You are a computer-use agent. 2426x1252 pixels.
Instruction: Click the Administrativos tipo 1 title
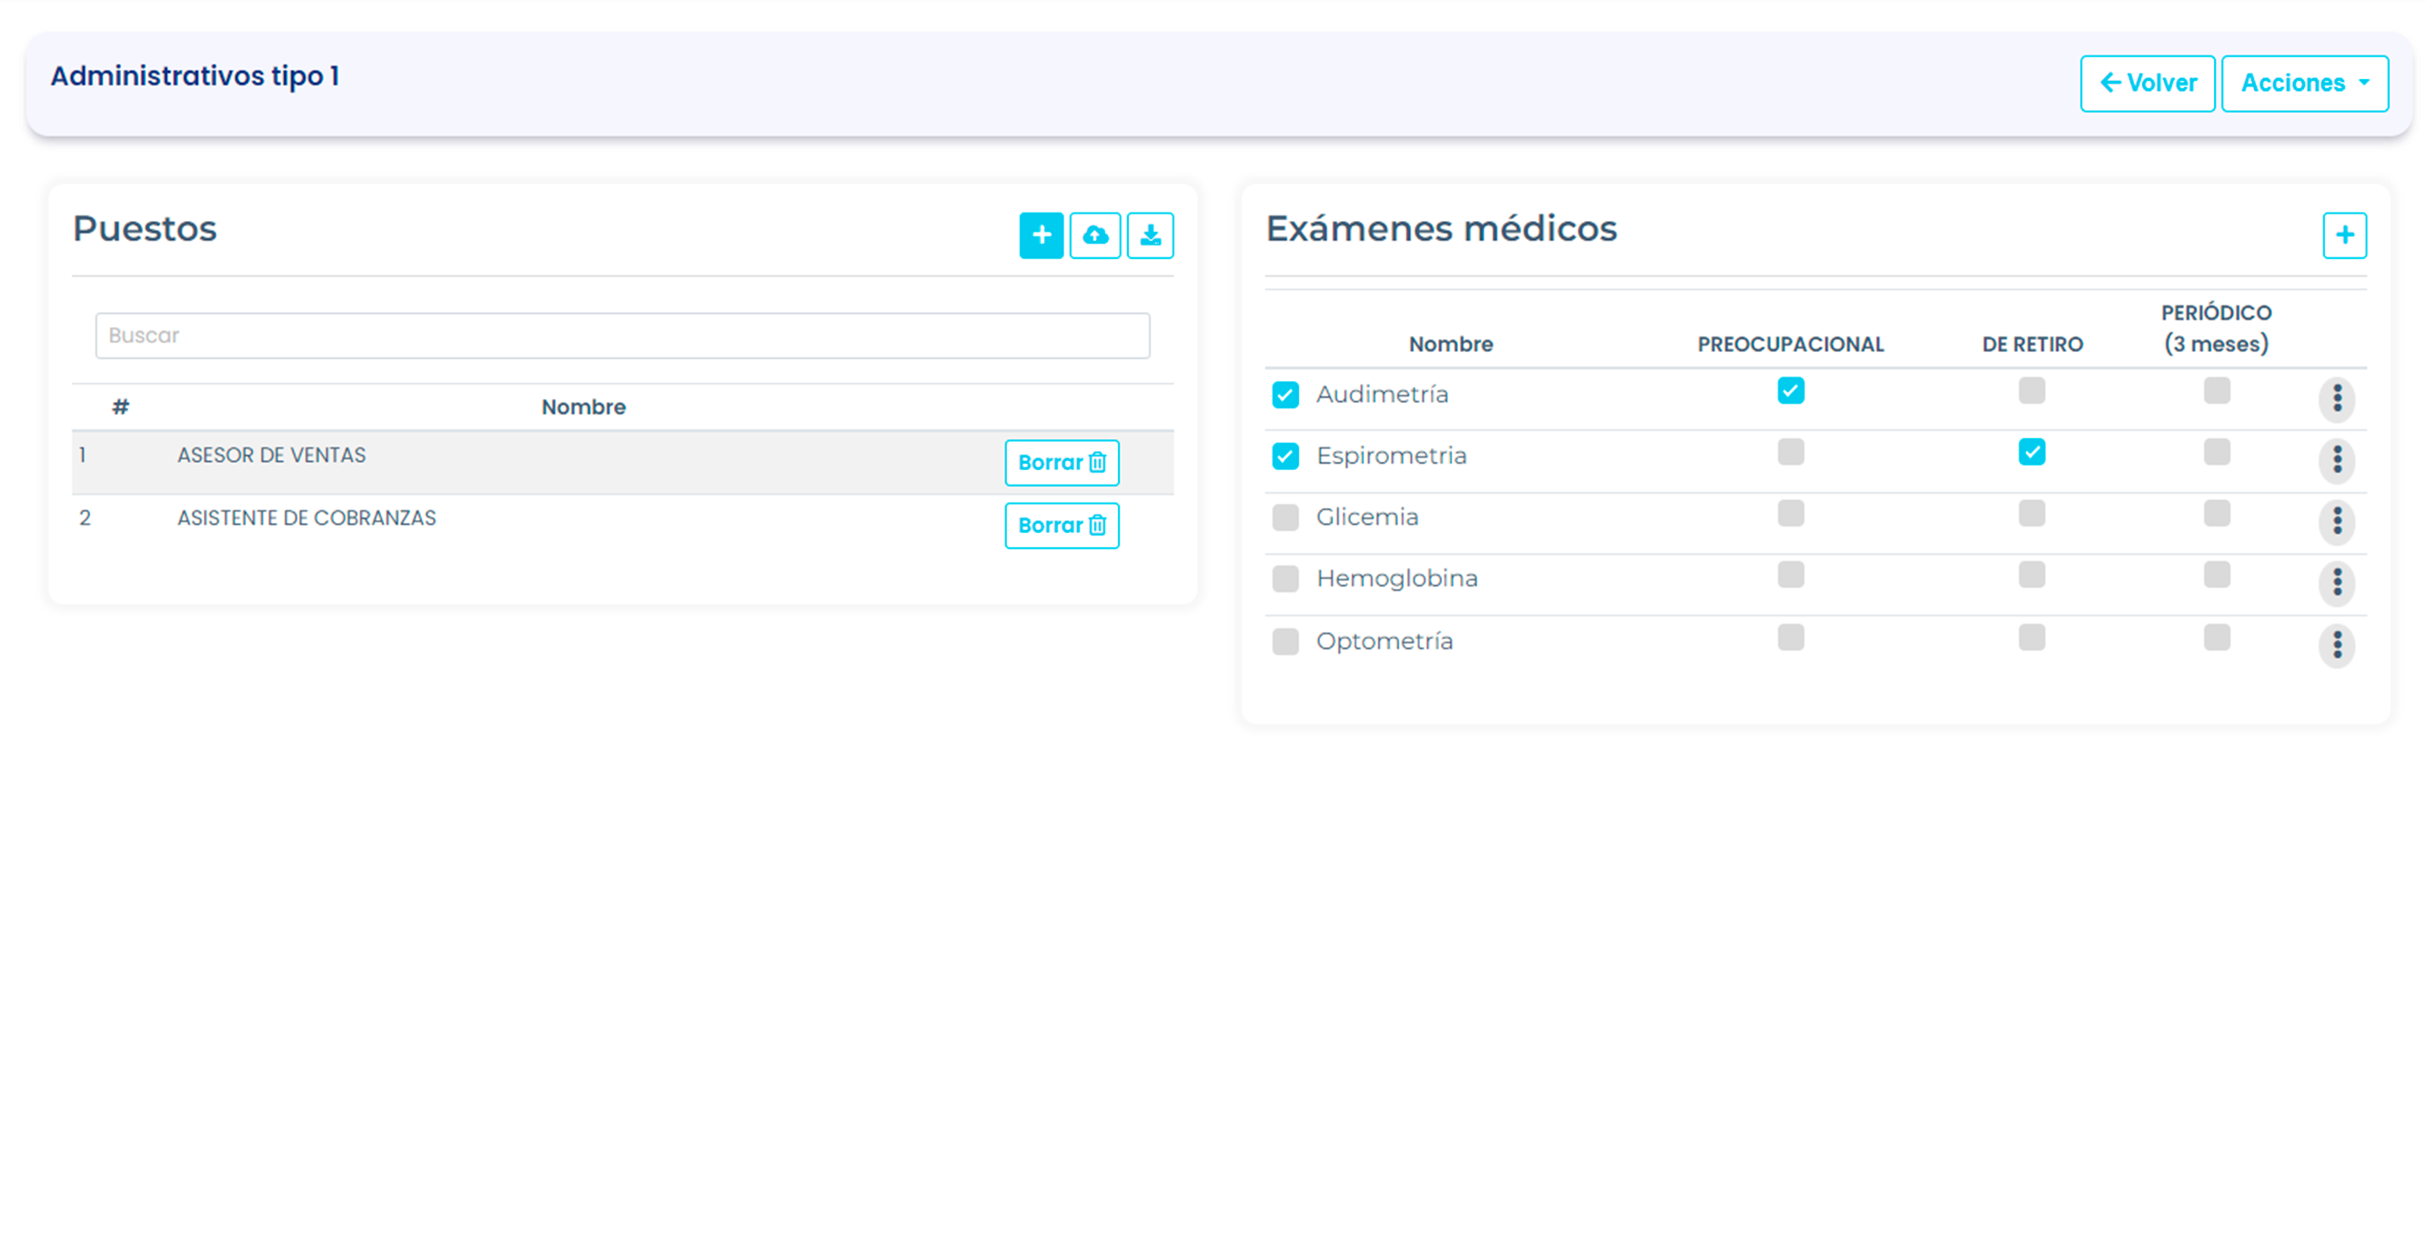tap(195, 76)
